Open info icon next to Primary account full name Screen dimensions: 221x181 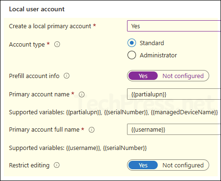(x=92, y=130)
